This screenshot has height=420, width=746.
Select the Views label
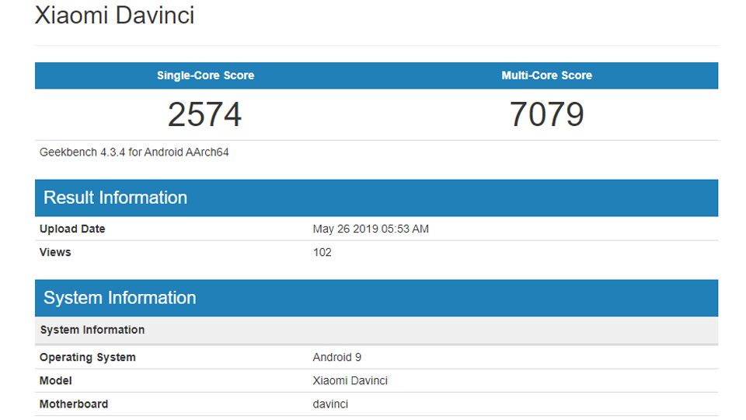55,252
